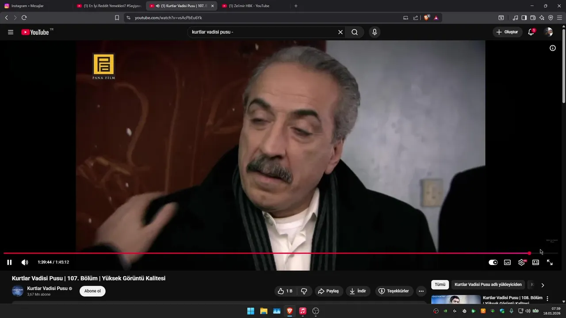This screenshot has height=318, width=566.
Task: Pause the playing video
Action: pos(9,262)
